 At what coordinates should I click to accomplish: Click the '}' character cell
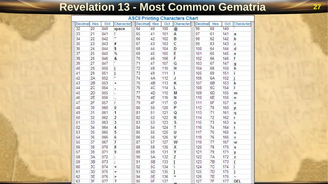[x=235, y=172]
